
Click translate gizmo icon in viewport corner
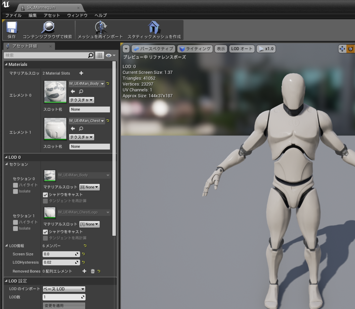[x=342, y=49]
